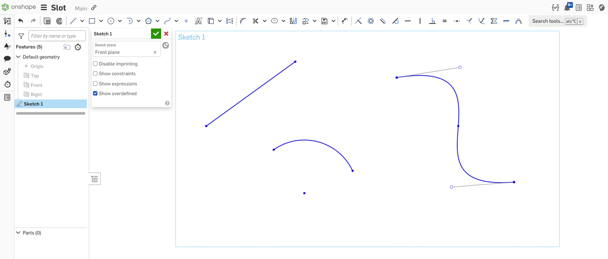Open the Onshape hamburger menu

pyautogui.click(x=44, y=8)
